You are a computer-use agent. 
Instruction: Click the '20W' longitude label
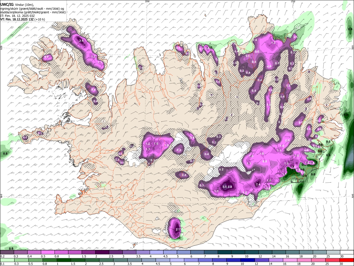click(147, 1)
